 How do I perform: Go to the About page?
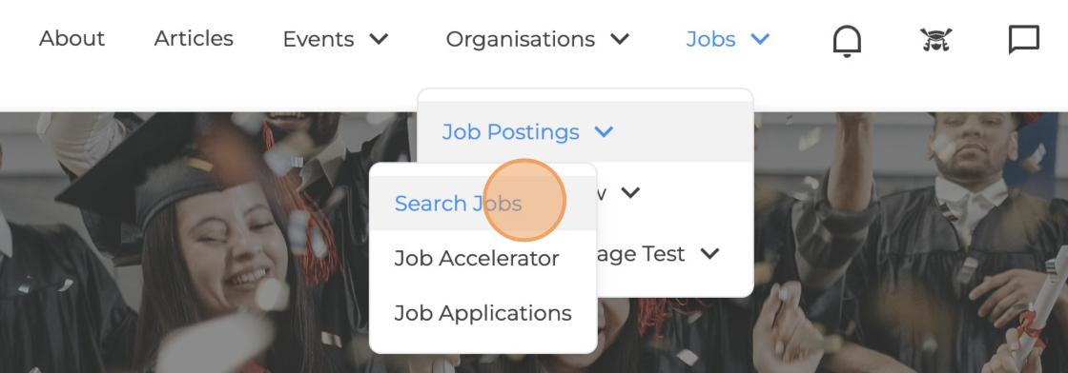tap(72, 39)
